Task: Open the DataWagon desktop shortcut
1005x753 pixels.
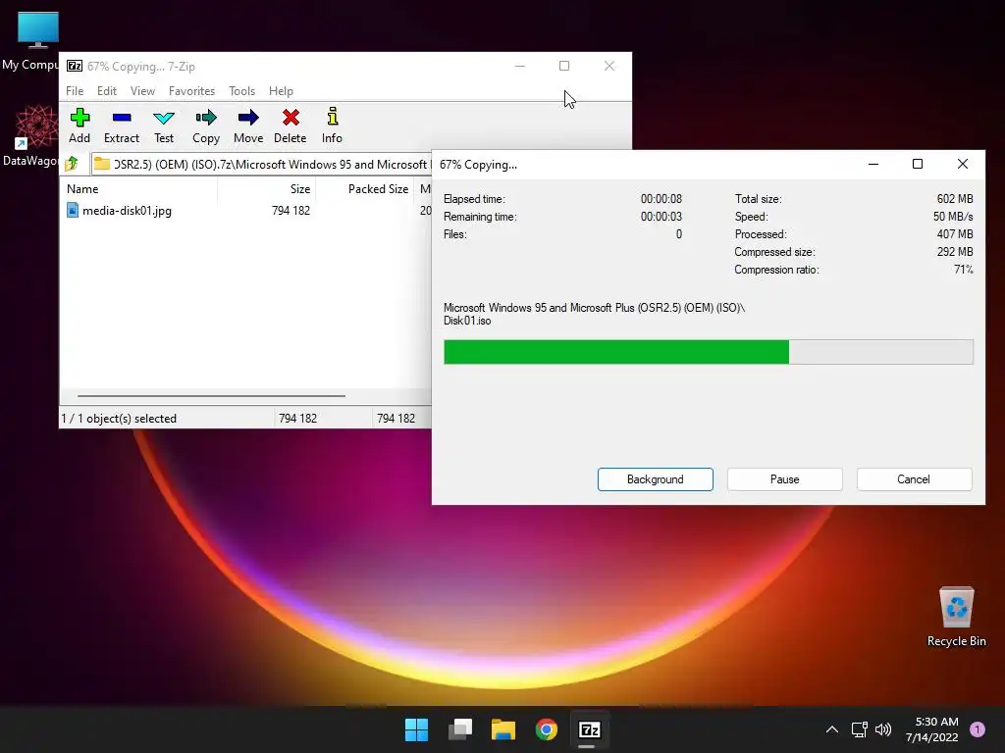Action: 36,126
